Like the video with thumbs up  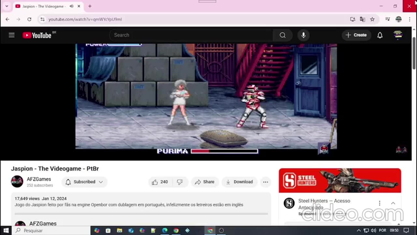tap(160, 182)
